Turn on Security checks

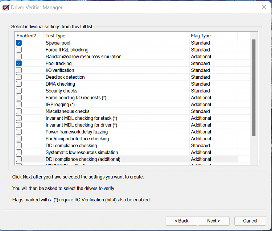[x=19, y=91]
